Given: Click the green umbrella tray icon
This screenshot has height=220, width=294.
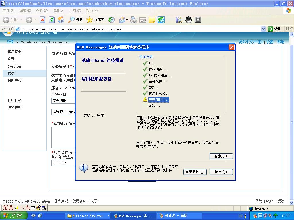Looking at the screenshot, I should [x=275, y=216].
